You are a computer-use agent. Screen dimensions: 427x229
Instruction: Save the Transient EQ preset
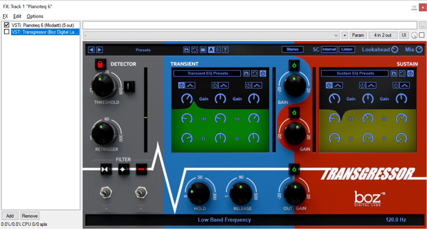click(246, 73)
